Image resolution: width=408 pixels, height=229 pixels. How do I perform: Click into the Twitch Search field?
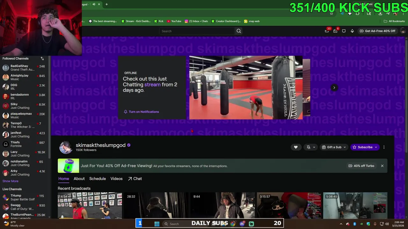[x=197, y=31]
